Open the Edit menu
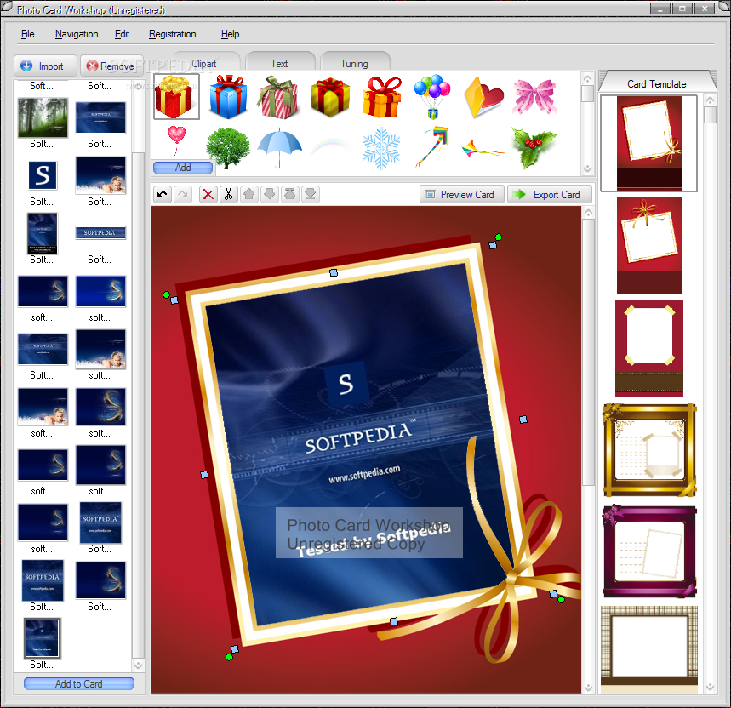Image resolution: width=731 pixels, height=708 pixels. click(123, 34)
